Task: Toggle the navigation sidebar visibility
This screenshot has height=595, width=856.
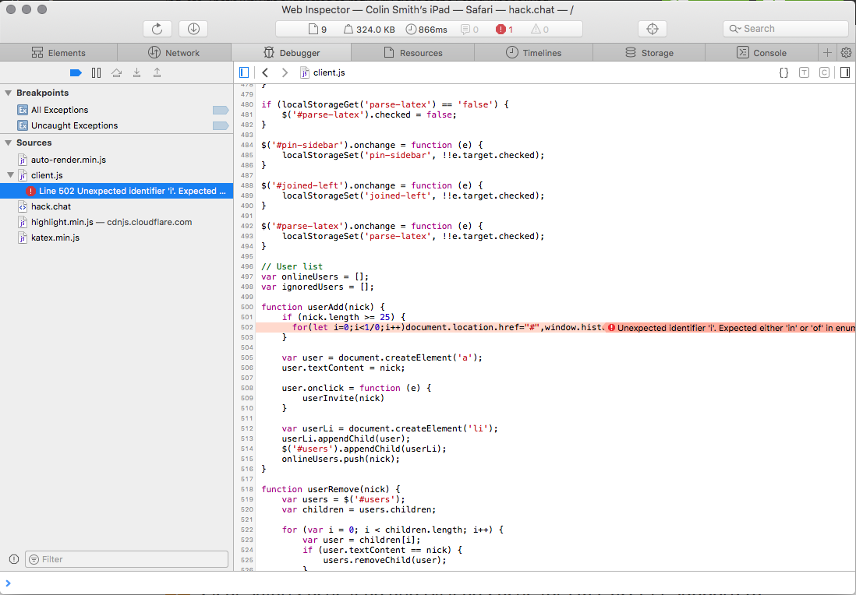Action: [244, 72]
